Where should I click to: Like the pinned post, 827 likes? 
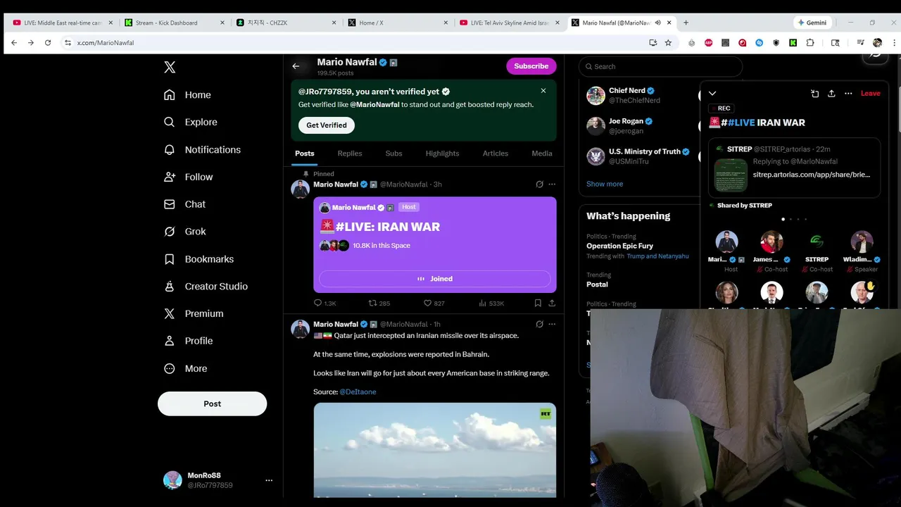434,303
